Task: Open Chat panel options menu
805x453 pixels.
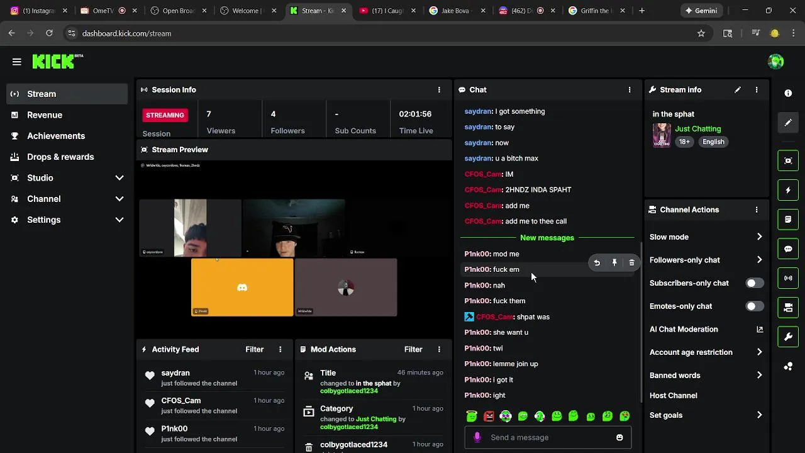Action: click(630, 90)
